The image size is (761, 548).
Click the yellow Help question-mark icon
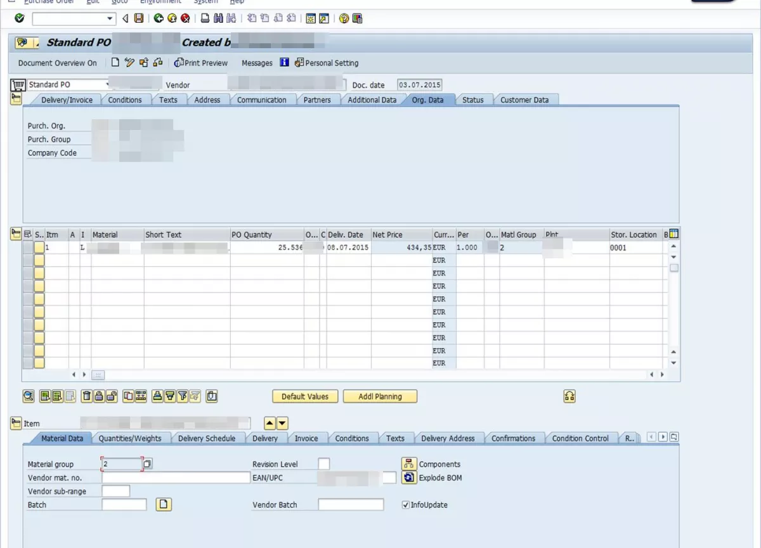click(x=344, y=18)
